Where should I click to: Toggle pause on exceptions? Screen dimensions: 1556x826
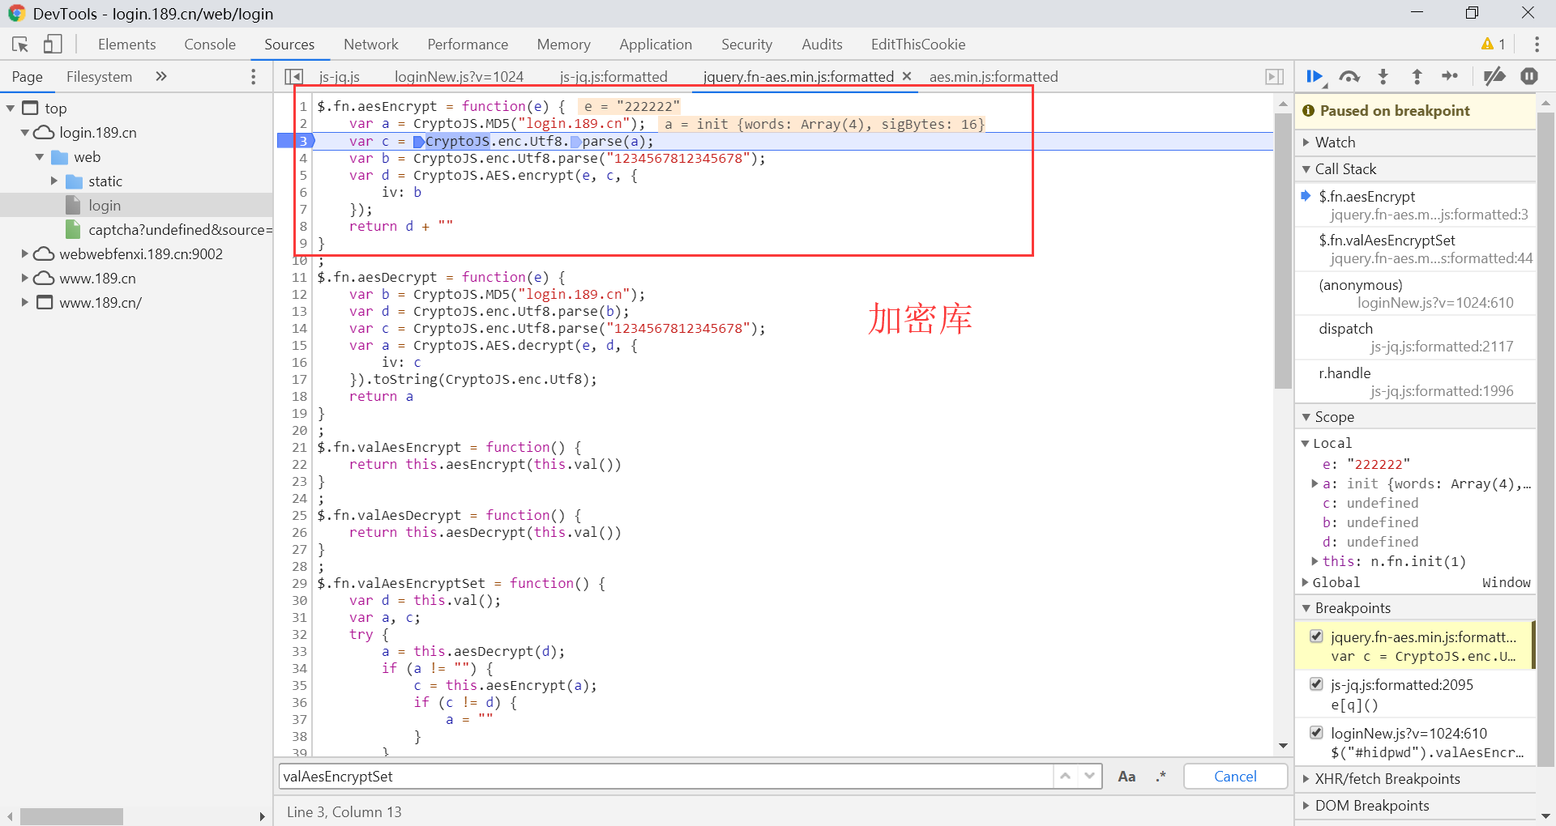1529,76
